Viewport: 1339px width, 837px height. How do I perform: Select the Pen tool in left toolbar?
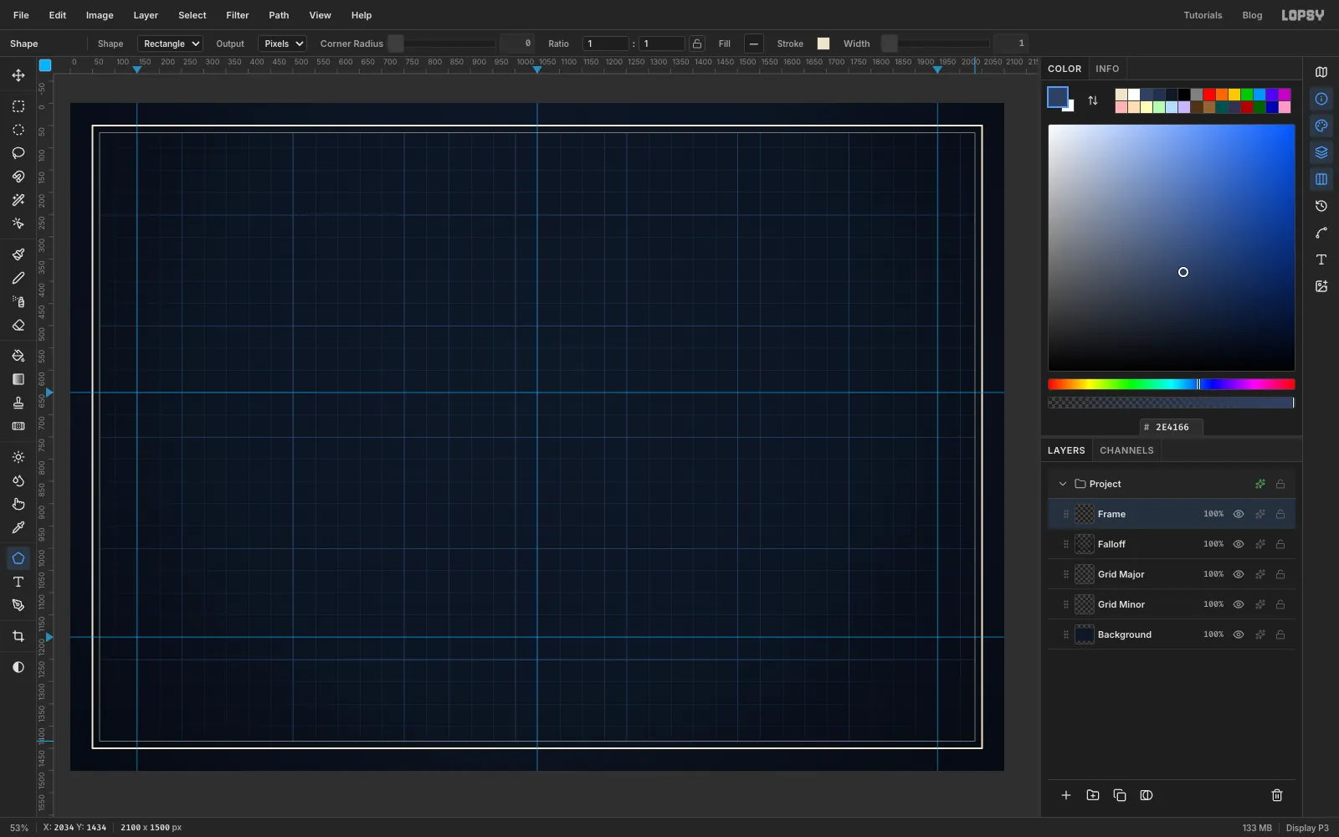18,605
